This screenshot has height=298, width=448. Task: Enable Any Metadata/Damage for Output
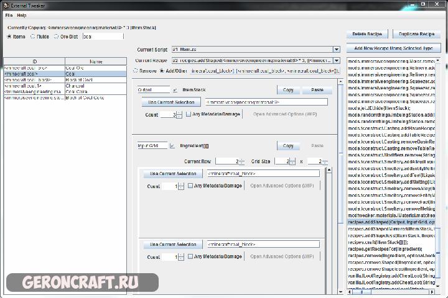pyautogui.click(x=189, y=114)
